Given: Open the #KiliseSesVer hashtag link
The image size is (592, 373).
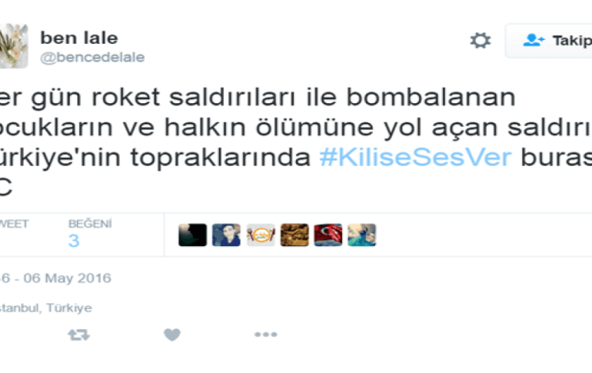Looking at the screenshot, I should pos(415,157).
